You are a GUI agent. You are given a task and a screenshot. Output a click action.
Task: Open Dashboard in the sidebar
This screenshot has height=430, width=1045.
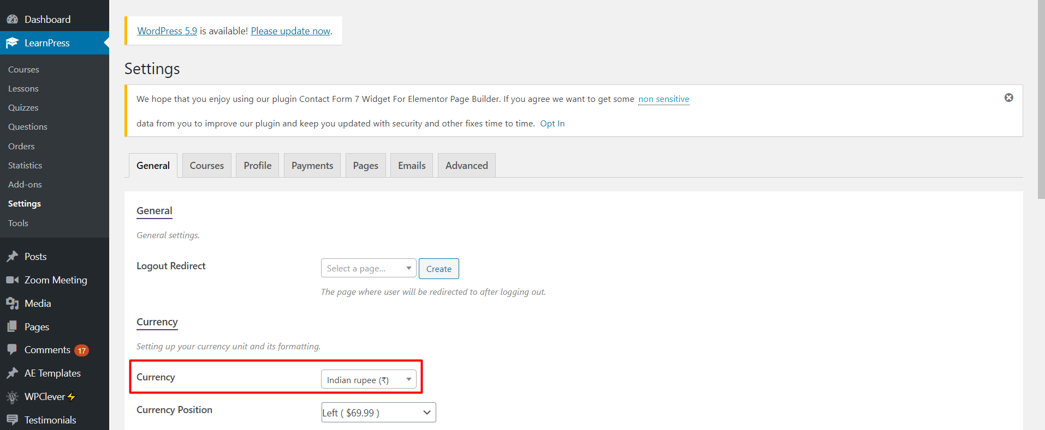[x=55, y=20]
